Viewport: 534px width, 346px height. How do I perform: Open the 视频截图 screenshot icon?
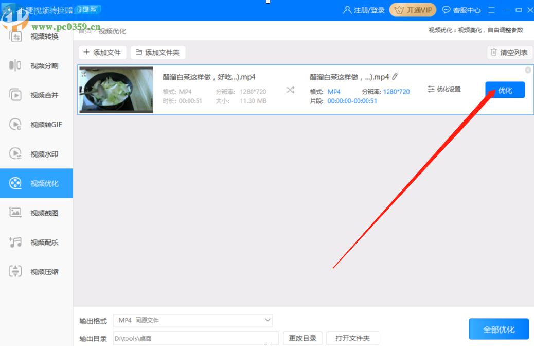click(15, 213)
